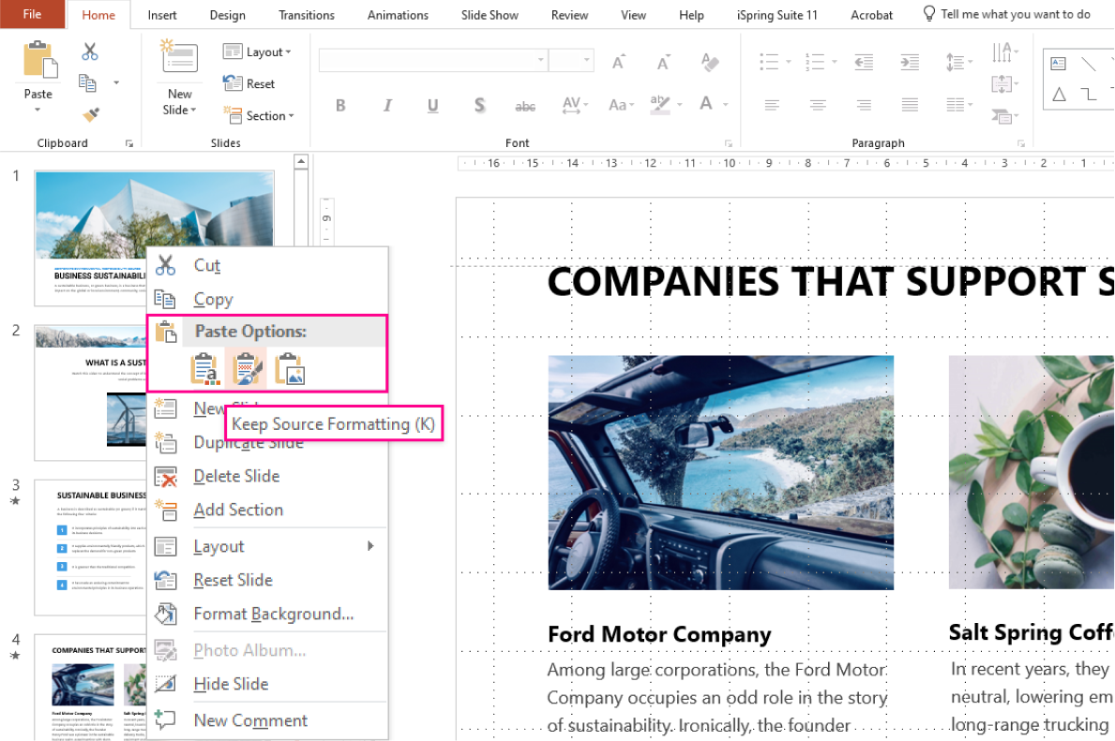Decrease list indent level
This screenshot has width=1115, height=741.
click(864, 63)
